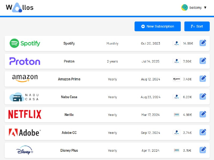Screen dimensions: 214x160
Task: Edit the Netlix subscription
Action: [x=203, y=114]
